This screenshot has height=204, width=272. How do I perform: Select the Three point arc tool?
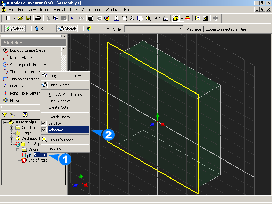(x=19, y=72)
